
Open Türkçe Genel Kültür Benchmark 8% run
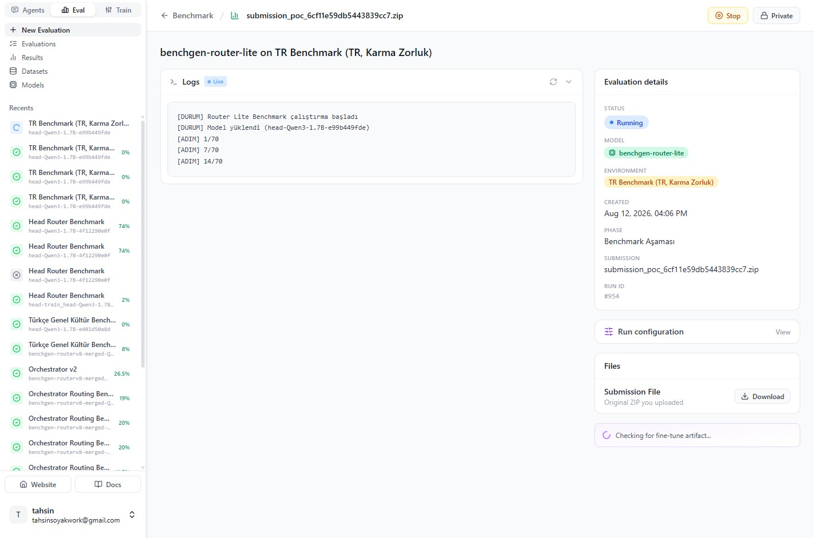pos(73,348)
